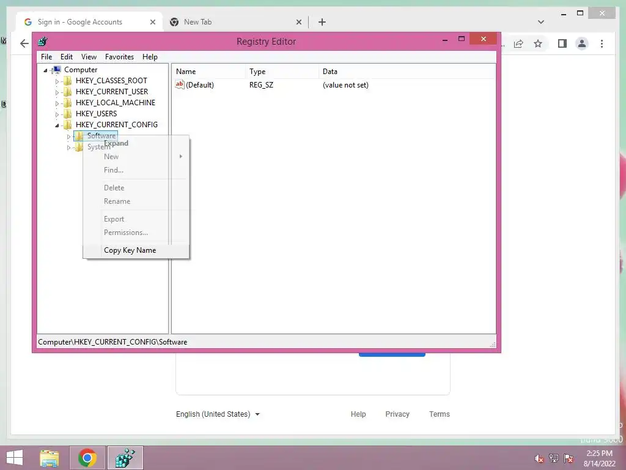This screenshot has width=626, height=470.
Task: Open the File menu
Action: [46, 57]
